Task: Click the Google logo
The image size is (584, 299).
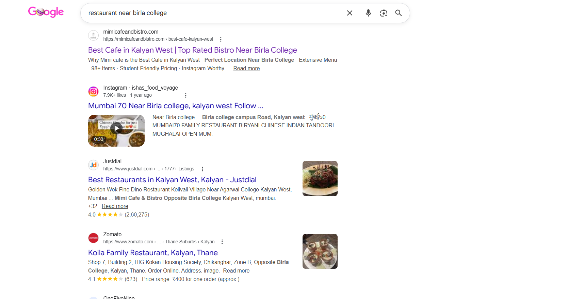Action: tap(46, 12)
